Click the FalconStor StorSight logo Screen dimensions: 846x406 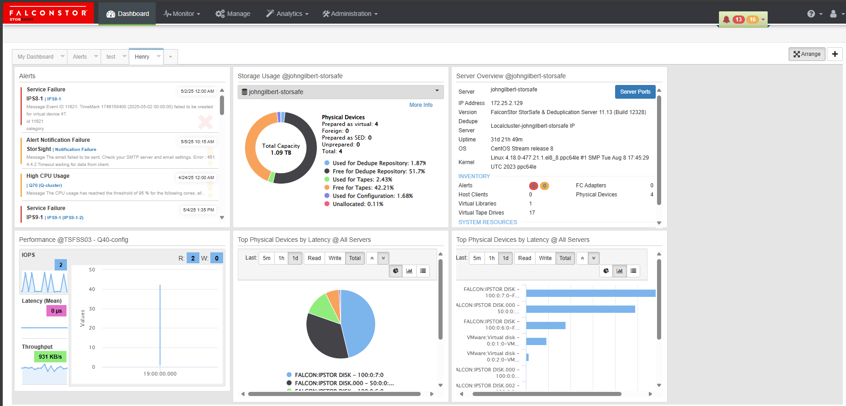click(48, 13)
